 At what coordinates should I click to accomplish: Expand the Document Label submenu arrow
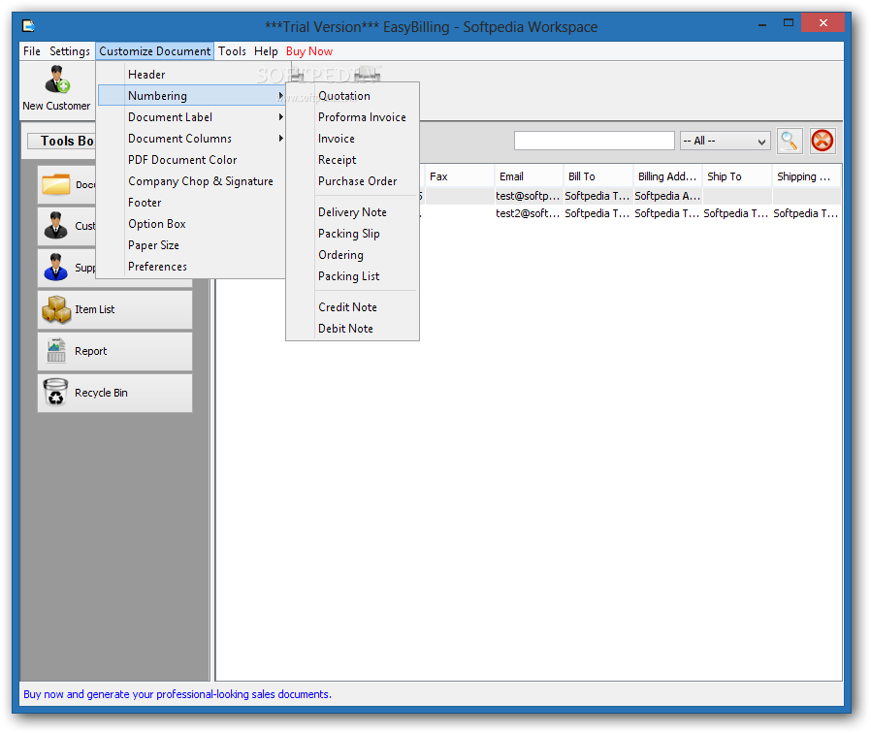coord(281,117)
